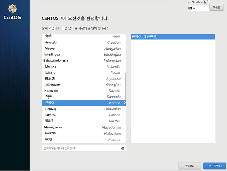
Task: Open the 도움말 help button
Action: pyautogui.click(x=216, y=7)
